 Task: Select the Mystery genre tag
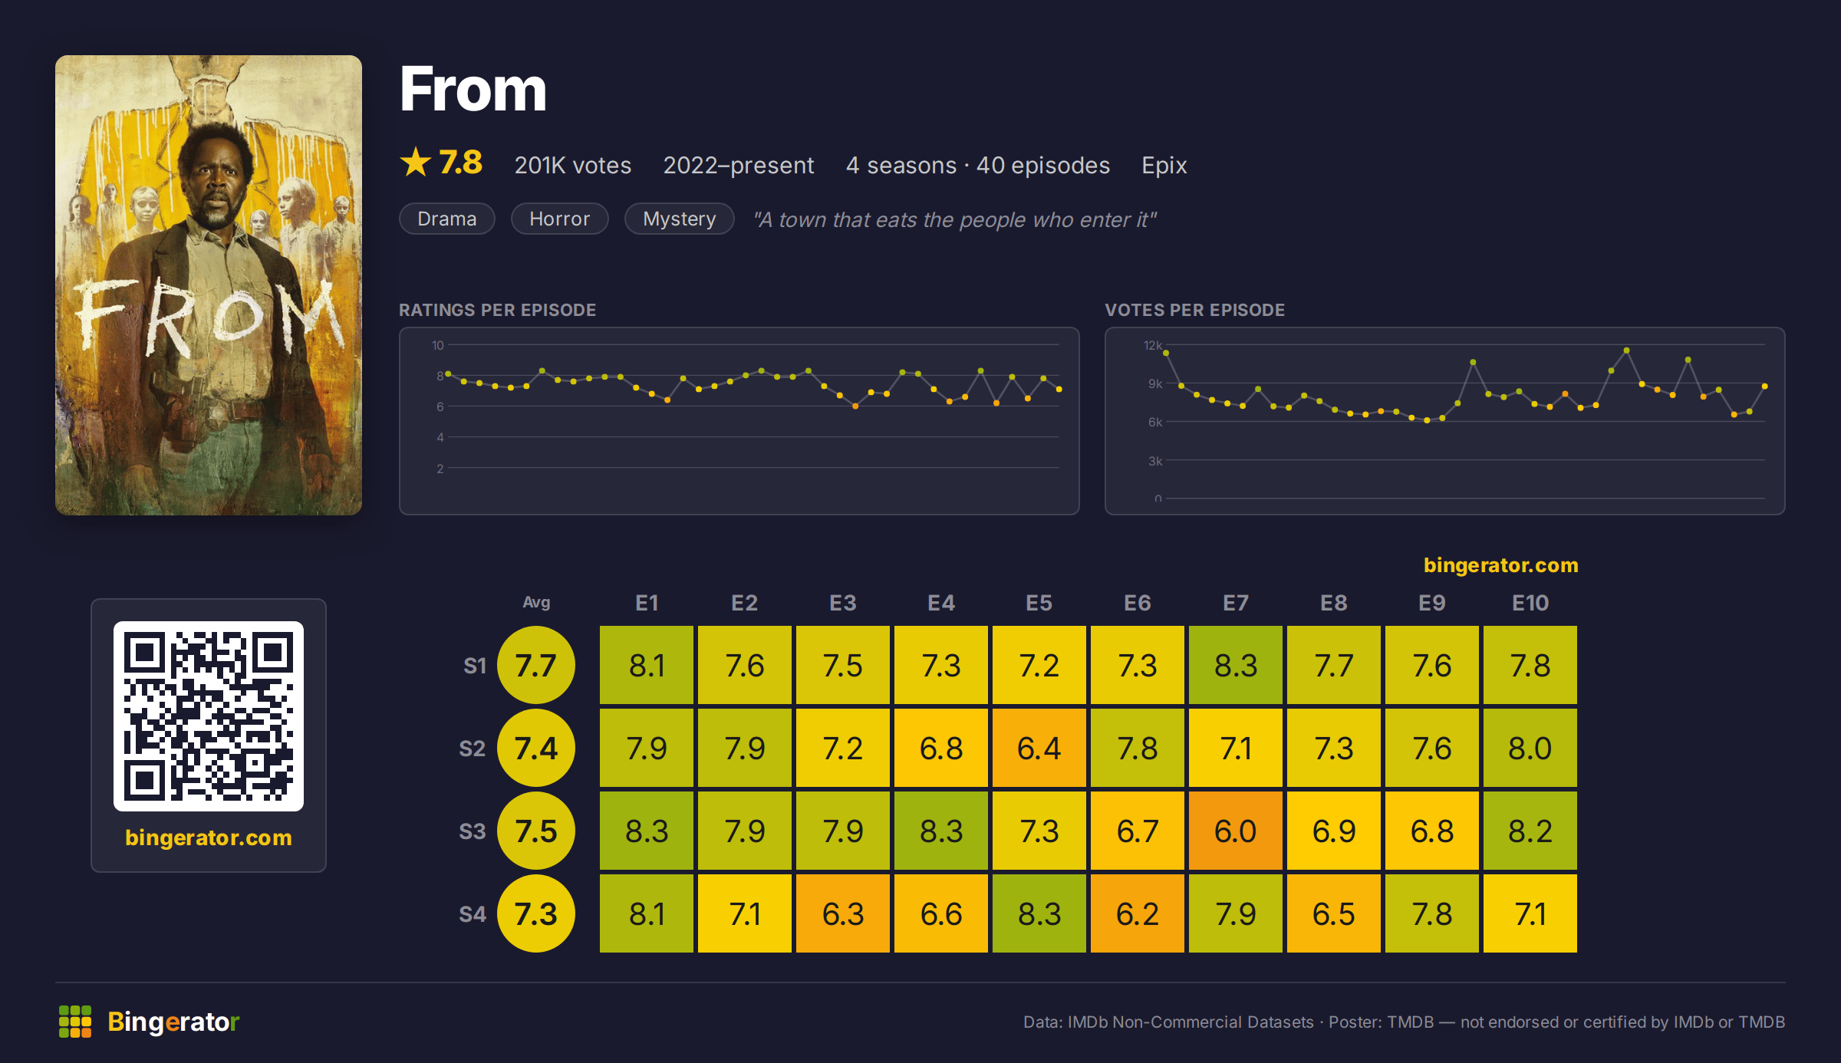(680, 219)
